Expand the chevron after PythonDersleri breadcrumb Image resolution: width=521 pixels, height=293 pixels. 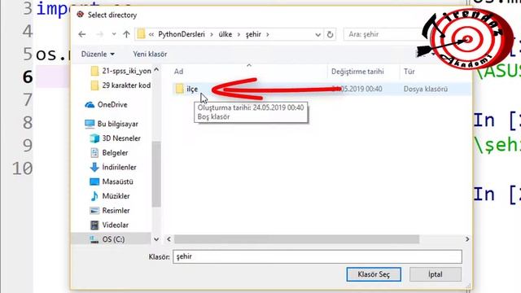pyautogui.click(x=212, y=34)
